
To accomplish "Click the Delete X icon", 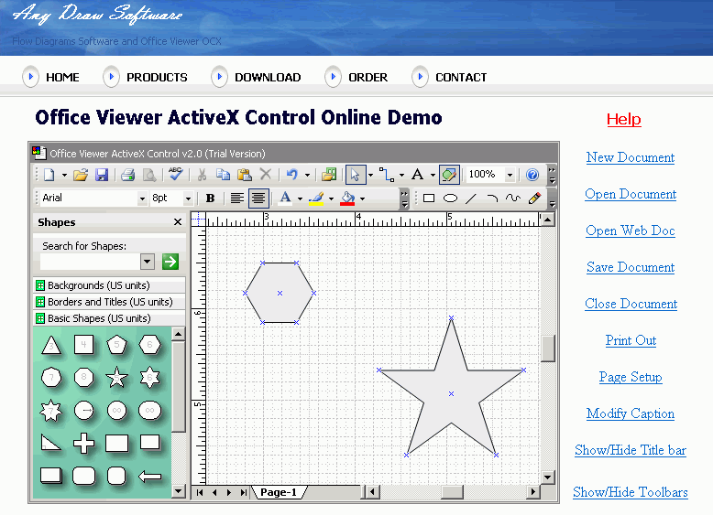I will tap(266, 174).
